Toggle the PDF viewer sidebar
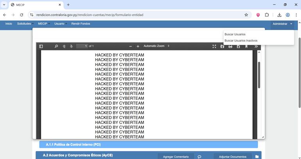Viewport: 301px width, 159px height. click(x=41, y=46)
